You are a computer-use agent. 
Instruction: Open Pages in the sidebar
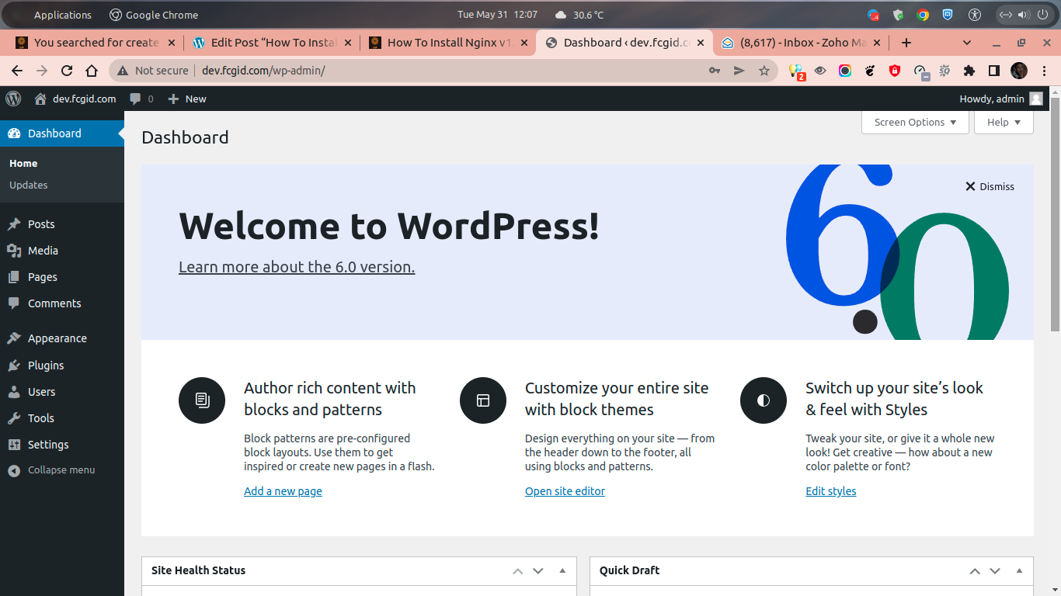62,277
